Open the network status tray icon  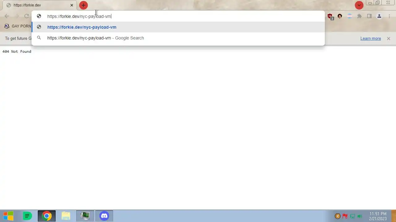point(352,216)
